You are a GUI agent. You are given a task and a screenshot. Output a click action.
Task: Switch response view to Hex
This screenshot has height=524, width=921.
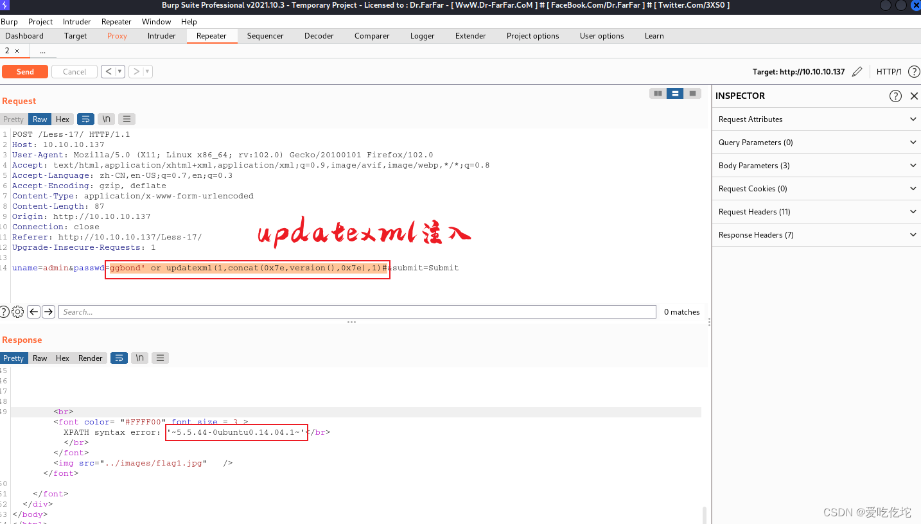point(62,358)
